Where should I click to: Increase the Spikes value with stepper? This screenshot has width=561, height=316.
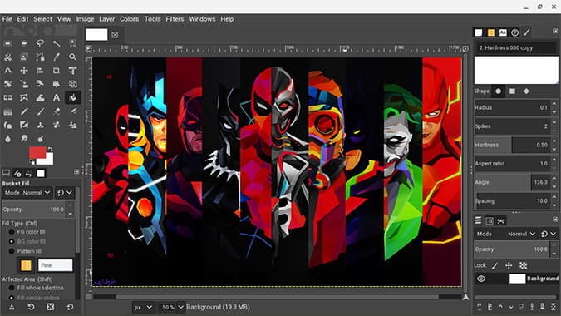point(554,123)
